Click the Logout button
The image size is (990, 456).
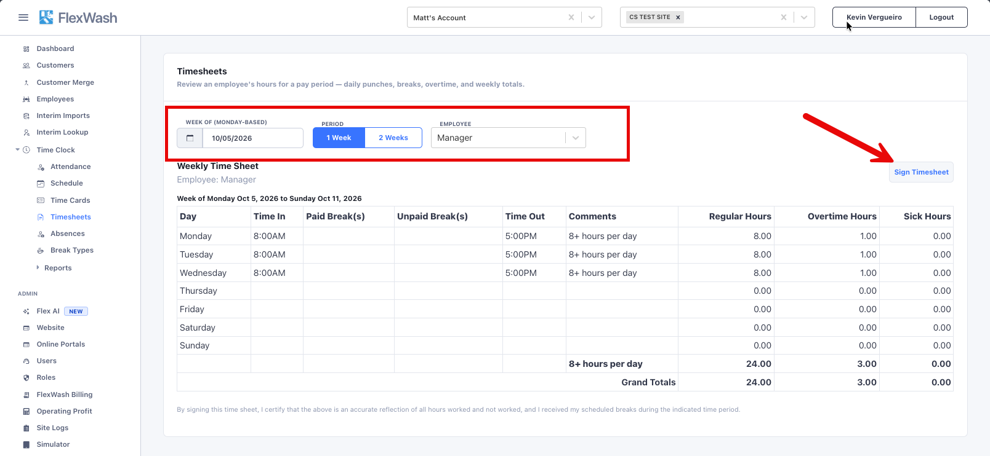click(x=941, y=17)
